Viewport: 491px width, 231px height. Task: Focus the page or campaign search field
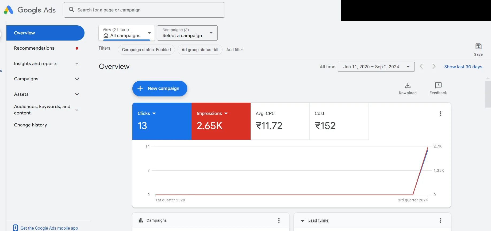[x=144, y=10]
